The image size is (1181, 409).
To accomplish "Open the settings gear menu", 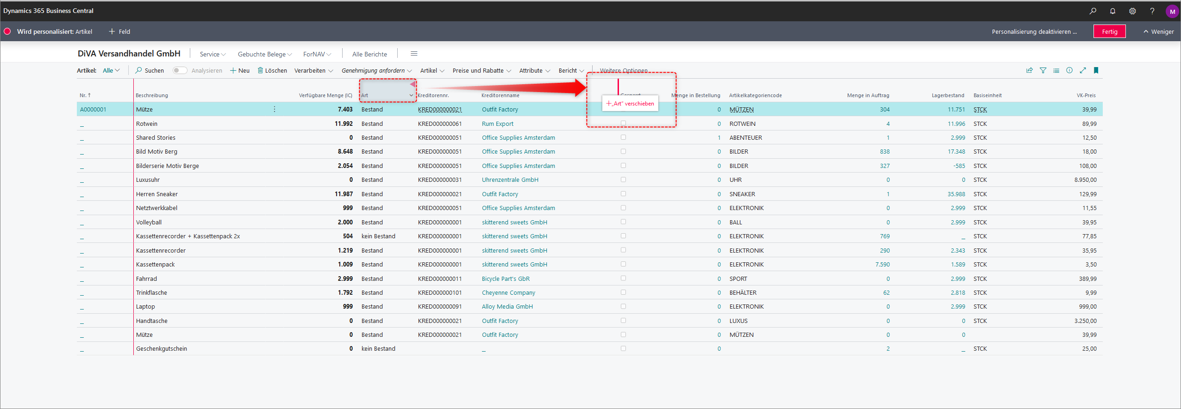I will point(1132,11).
